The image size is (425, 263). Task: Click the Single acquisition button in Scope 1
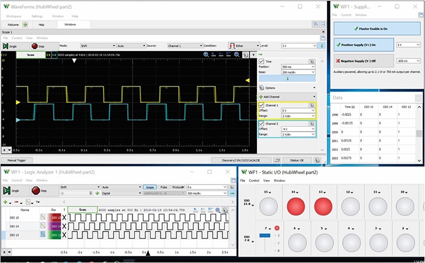[x=10, y=46]
